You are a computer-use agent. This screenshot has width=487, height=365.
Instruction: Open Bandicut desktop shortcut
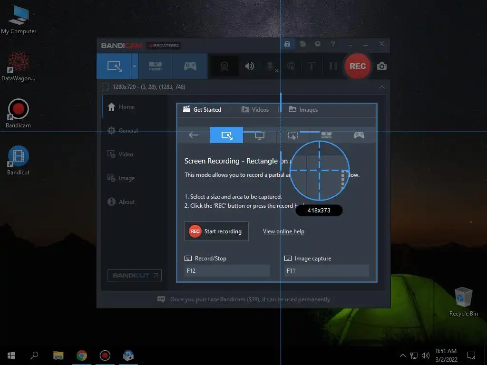19,161
